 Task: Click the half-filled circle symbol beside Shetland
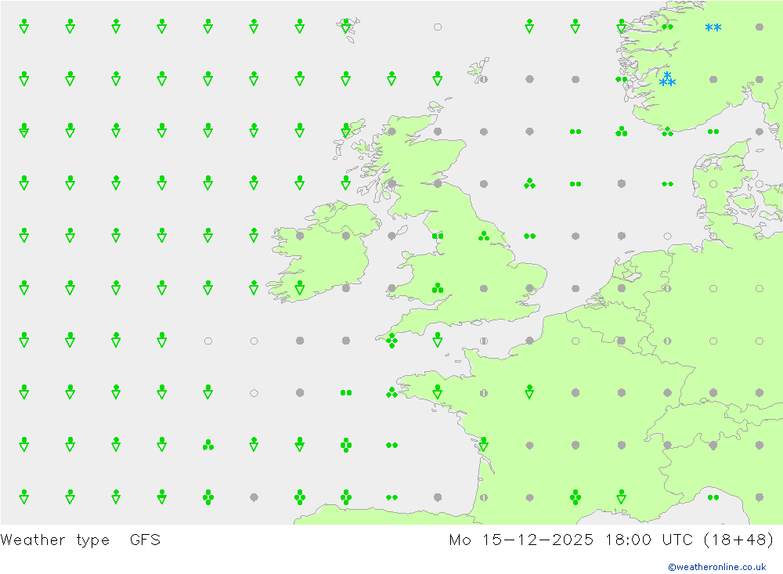[x=483, y=79]
